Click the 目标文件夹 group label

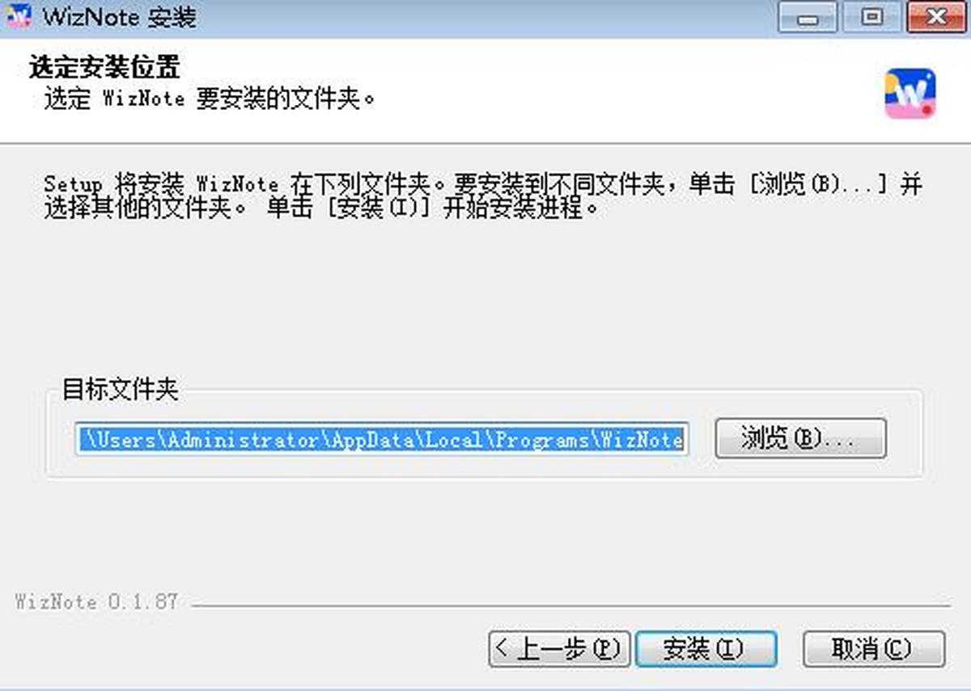coord(121,390)
